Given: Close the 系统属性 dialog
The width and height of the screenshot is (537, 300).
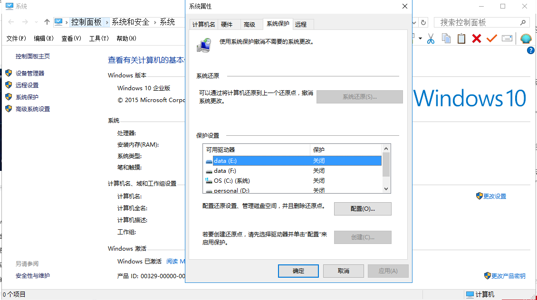Looking at the screenshot, I should 405,7.
